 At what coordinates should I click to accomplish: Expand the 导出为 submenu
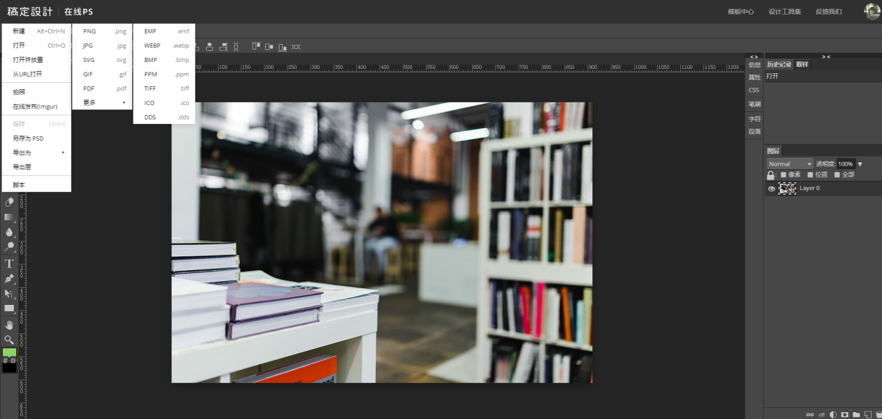tap(36, 152)
